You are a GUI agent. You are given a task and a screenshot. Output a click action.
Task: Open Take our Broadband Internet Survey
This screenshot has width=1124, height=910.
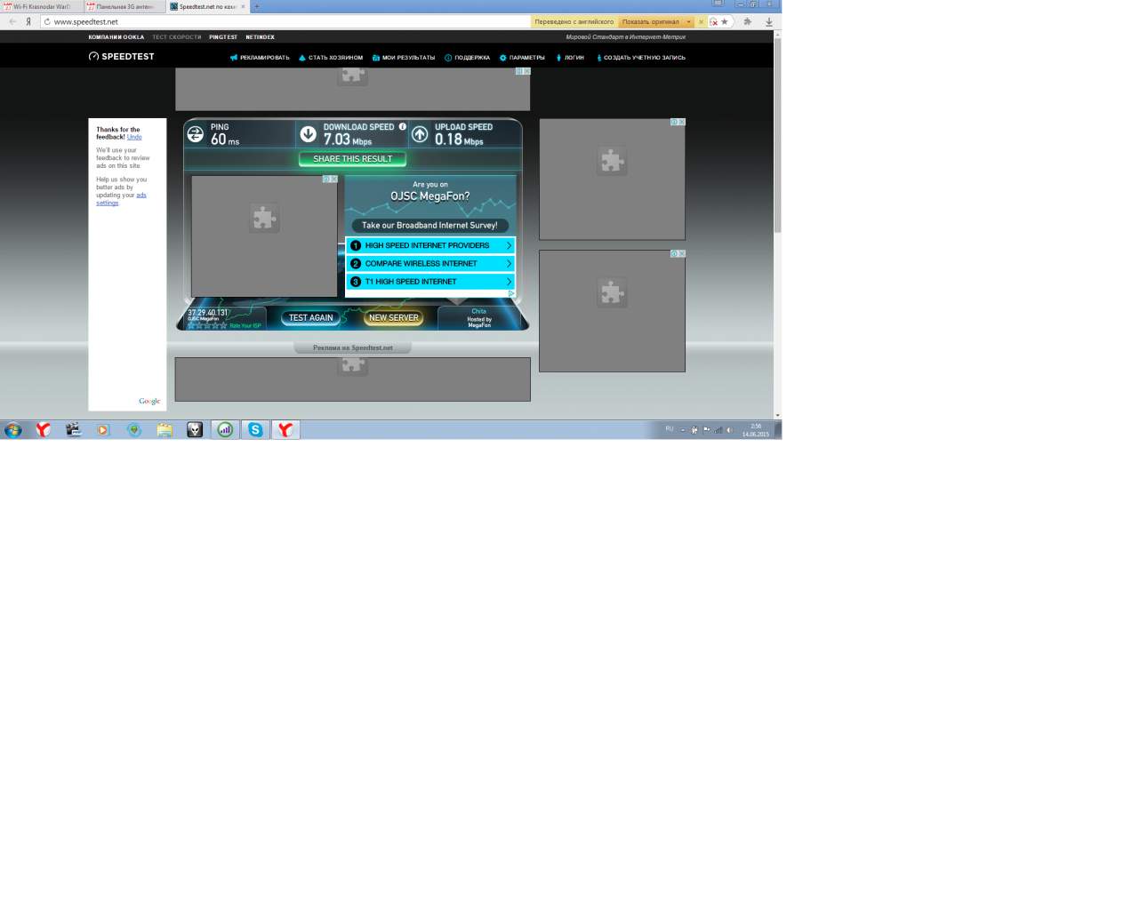[430, 226]
